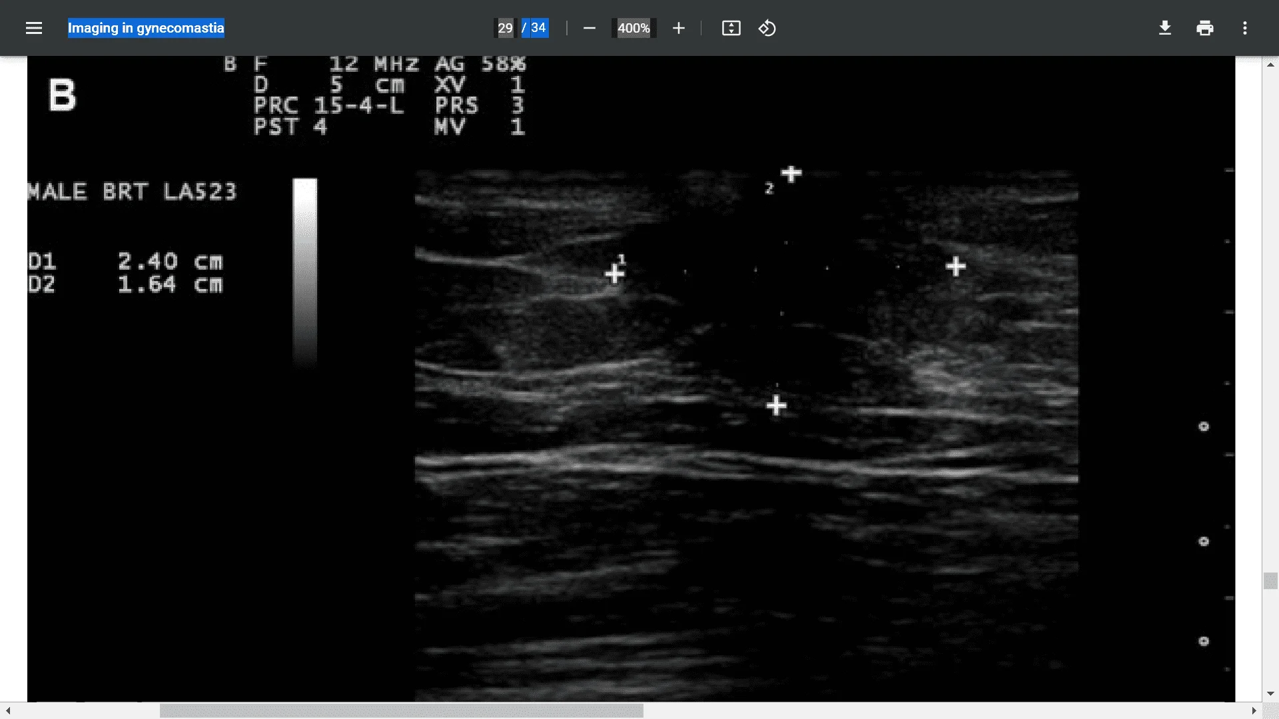Open the PDF document menu sidebar
This screenshot has width=1279, height=719.
33,28
